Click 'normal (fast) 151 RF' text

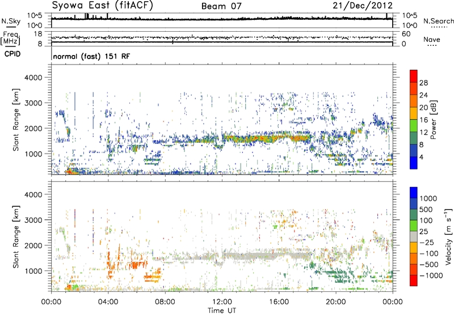coord(91,56)
